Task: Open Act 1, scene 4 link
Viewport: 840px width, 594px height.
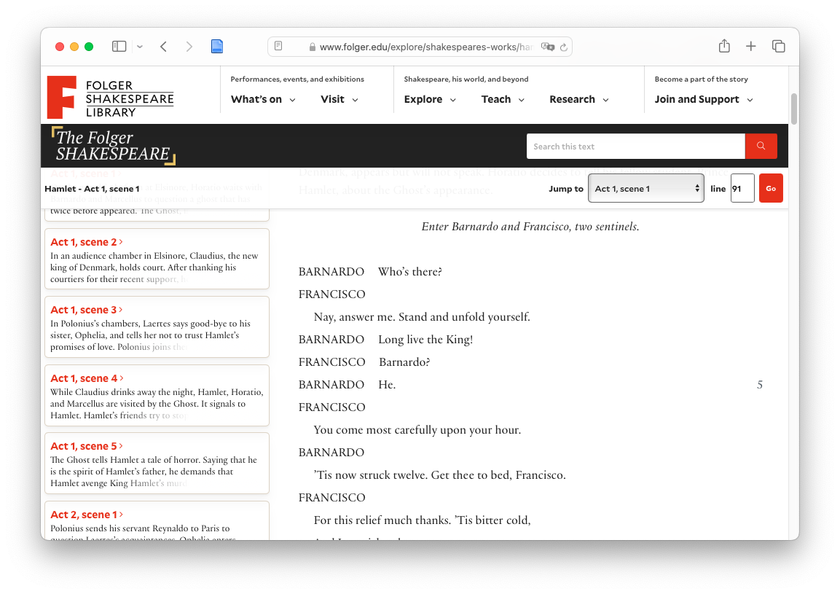Action: [87, 378]
